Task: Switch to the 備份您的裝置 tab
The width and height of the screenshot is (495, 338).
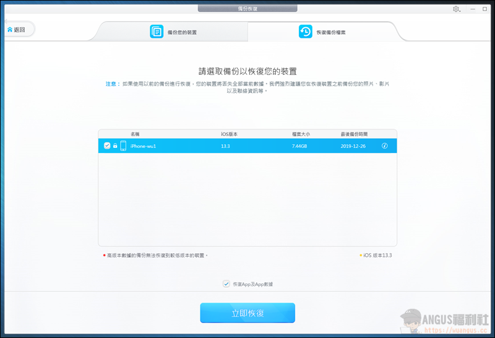Action: pyautogui.click(x=173, y=32)
